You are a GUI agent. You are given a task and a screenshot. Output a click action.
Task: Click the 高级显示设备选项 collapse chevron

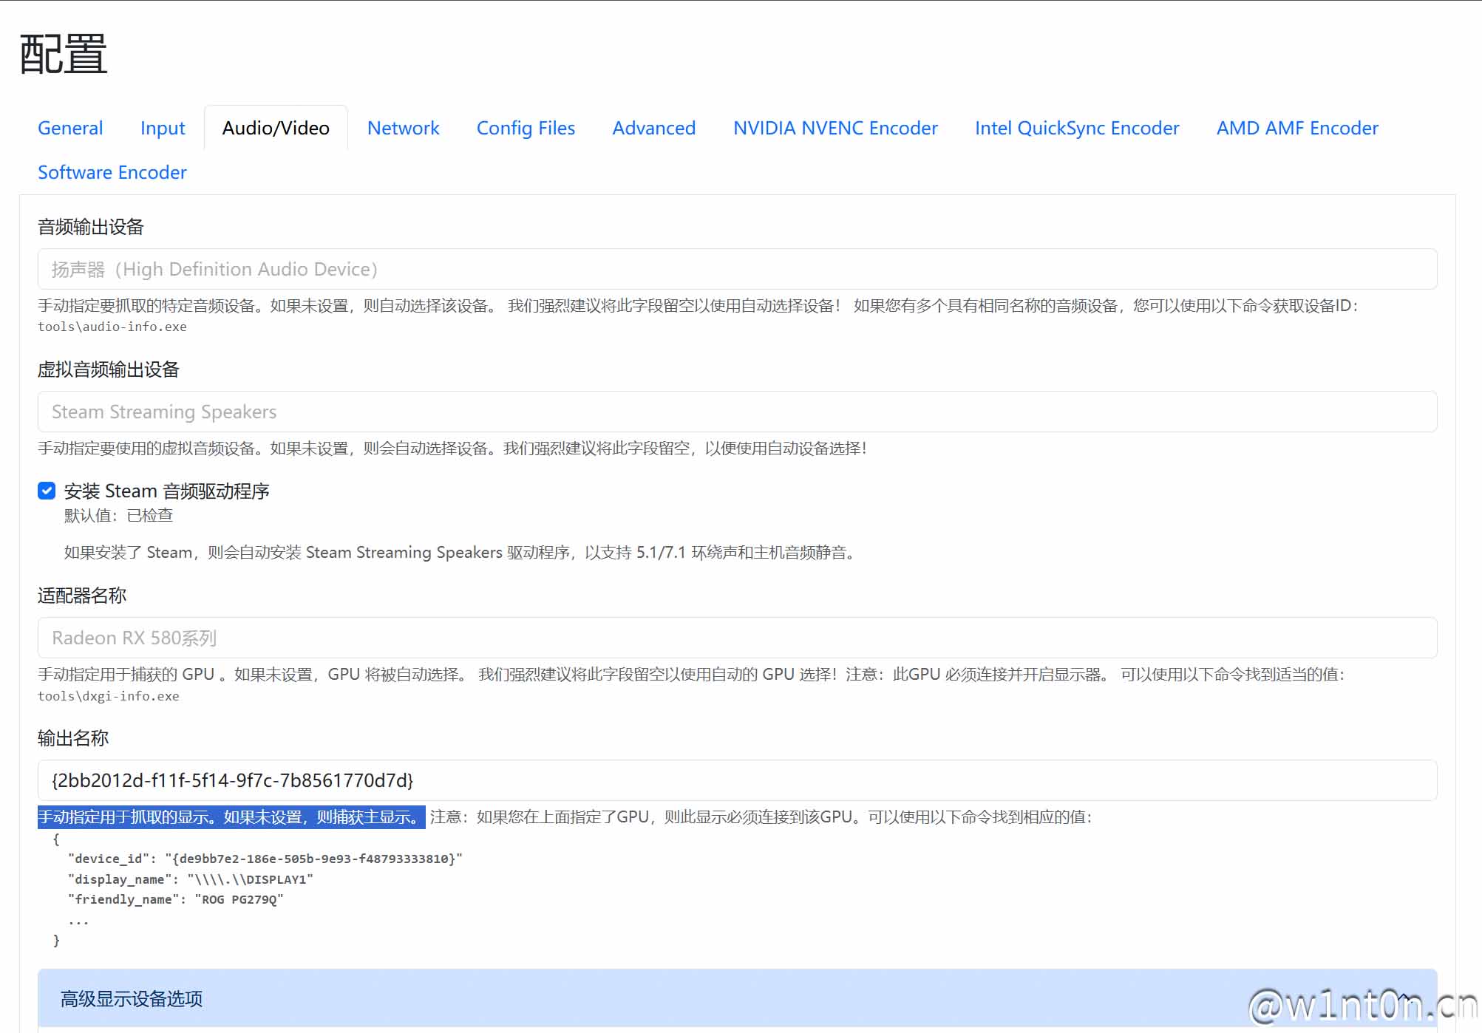[x=1404, y=998]
